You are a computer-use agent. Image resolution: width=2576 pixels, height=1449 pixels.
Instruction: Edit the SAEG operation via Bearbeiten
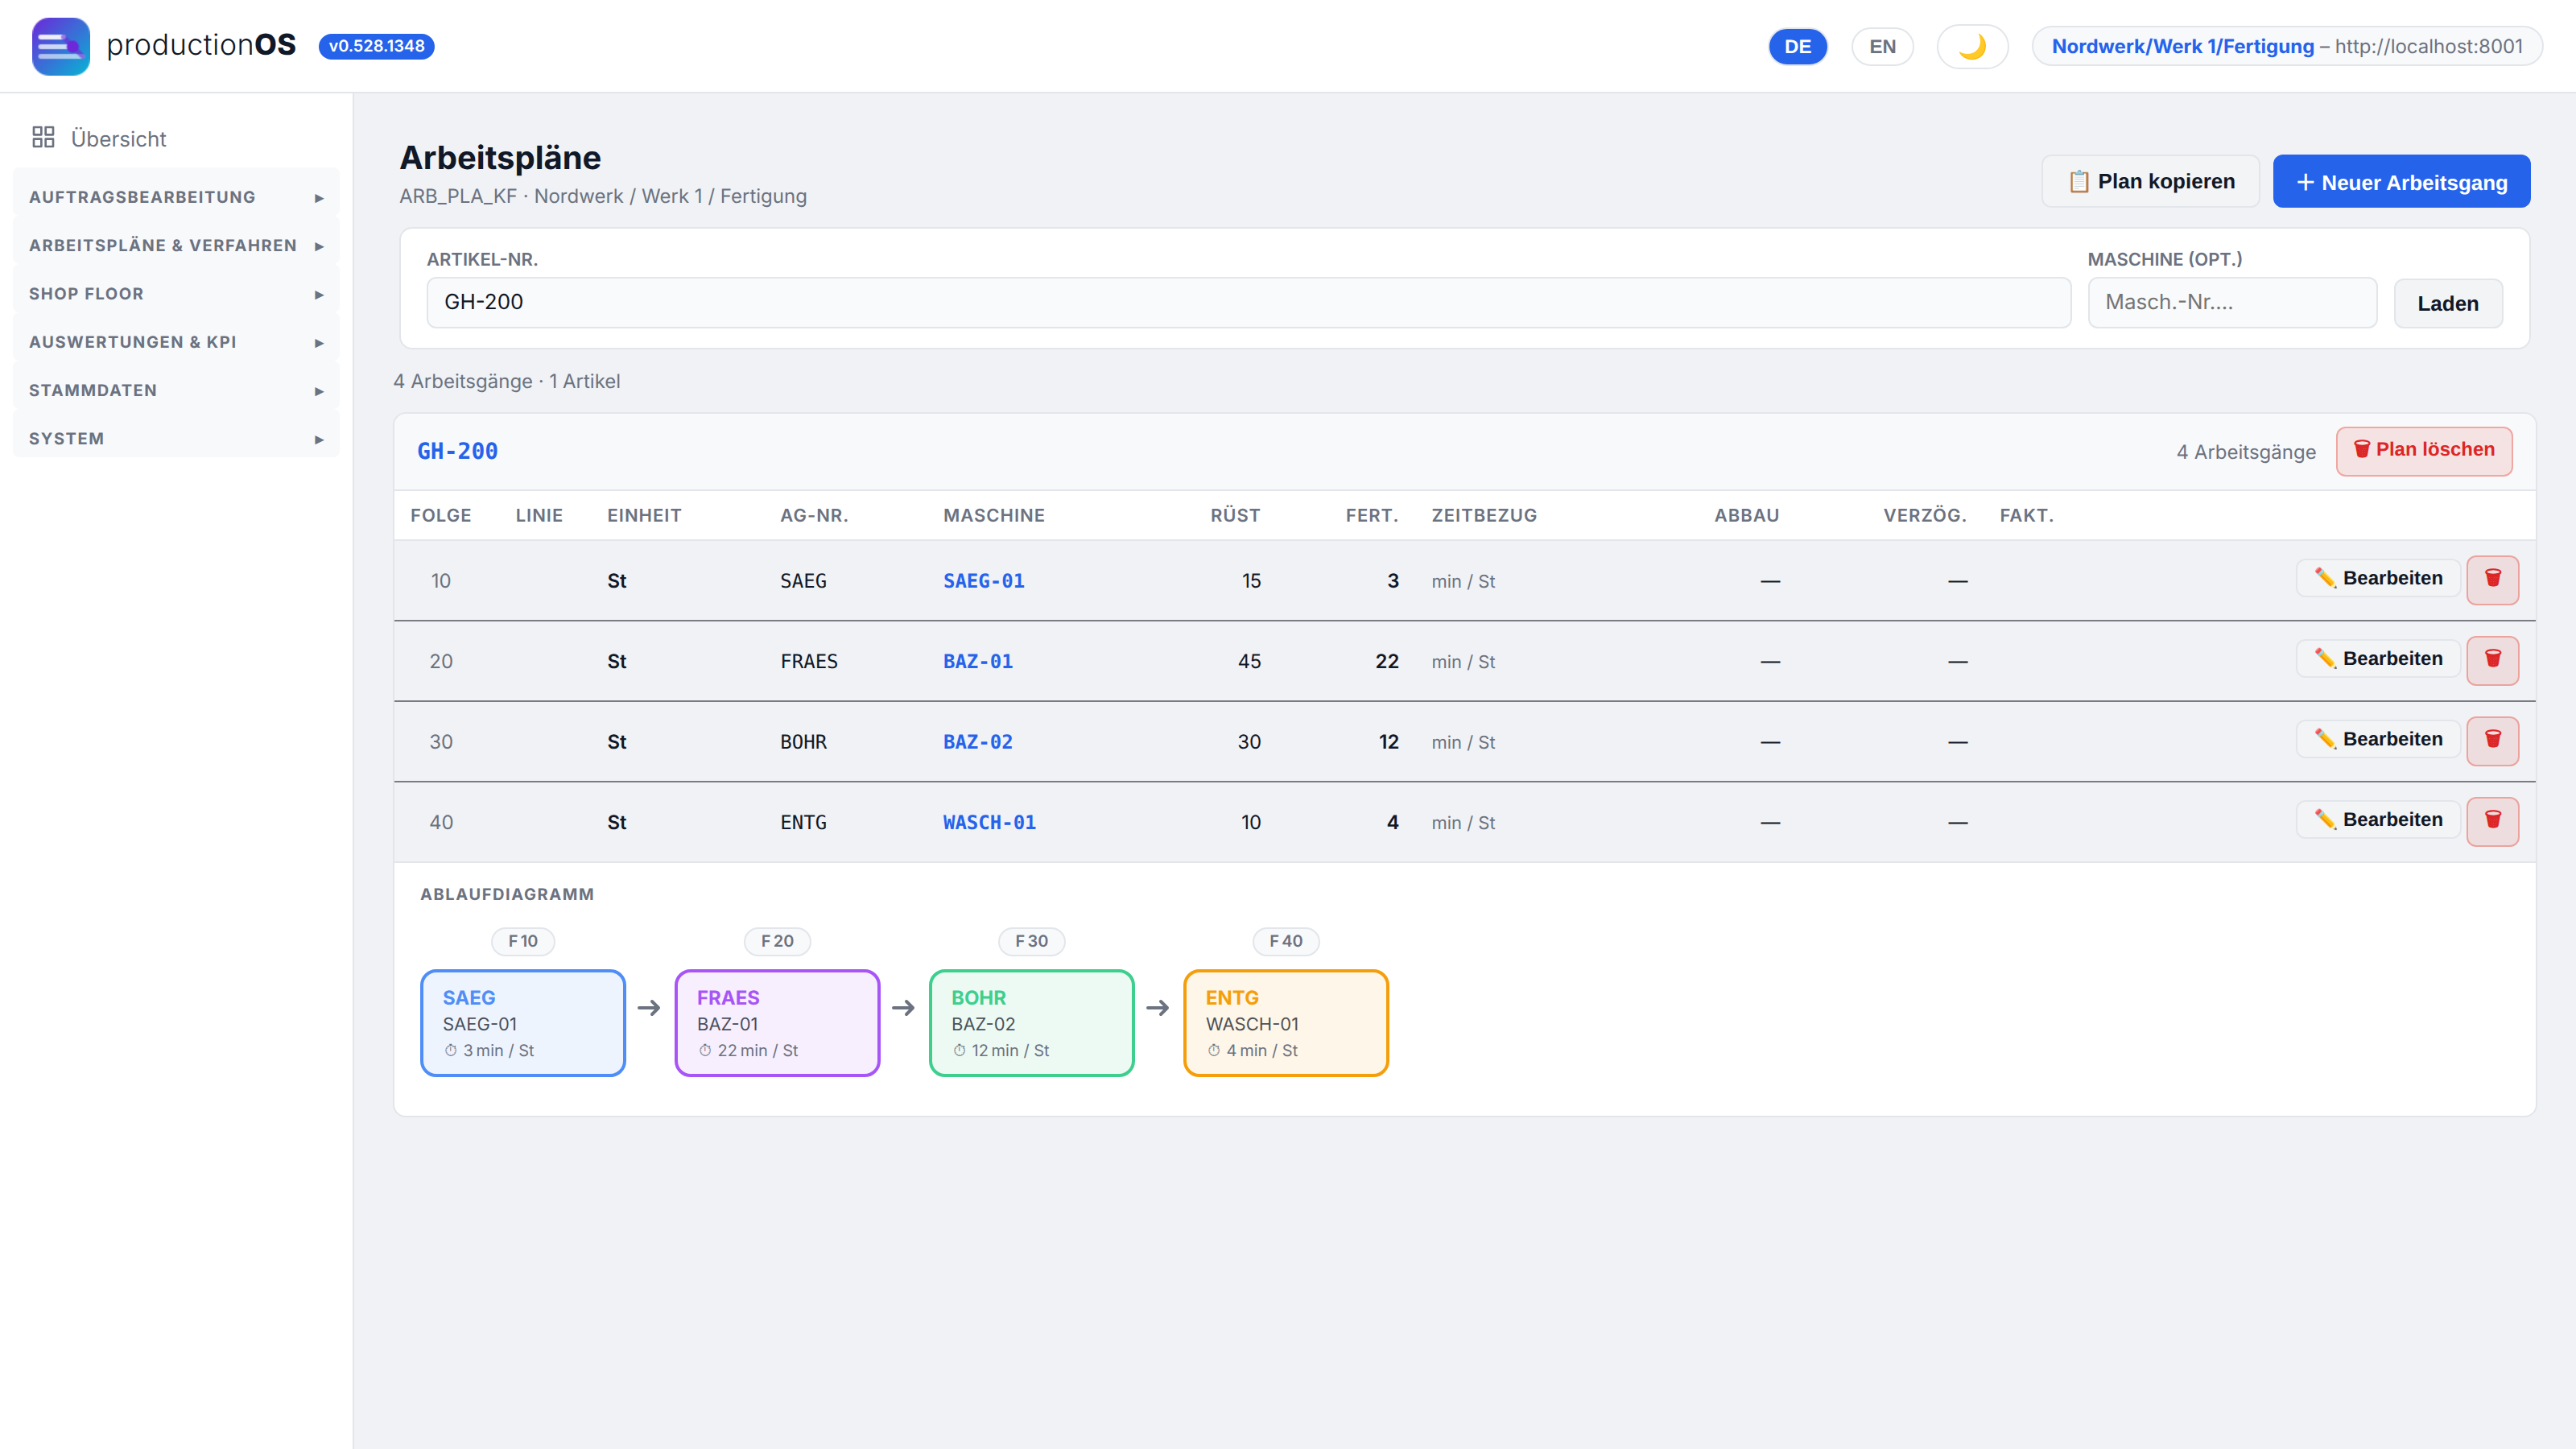2377,578
